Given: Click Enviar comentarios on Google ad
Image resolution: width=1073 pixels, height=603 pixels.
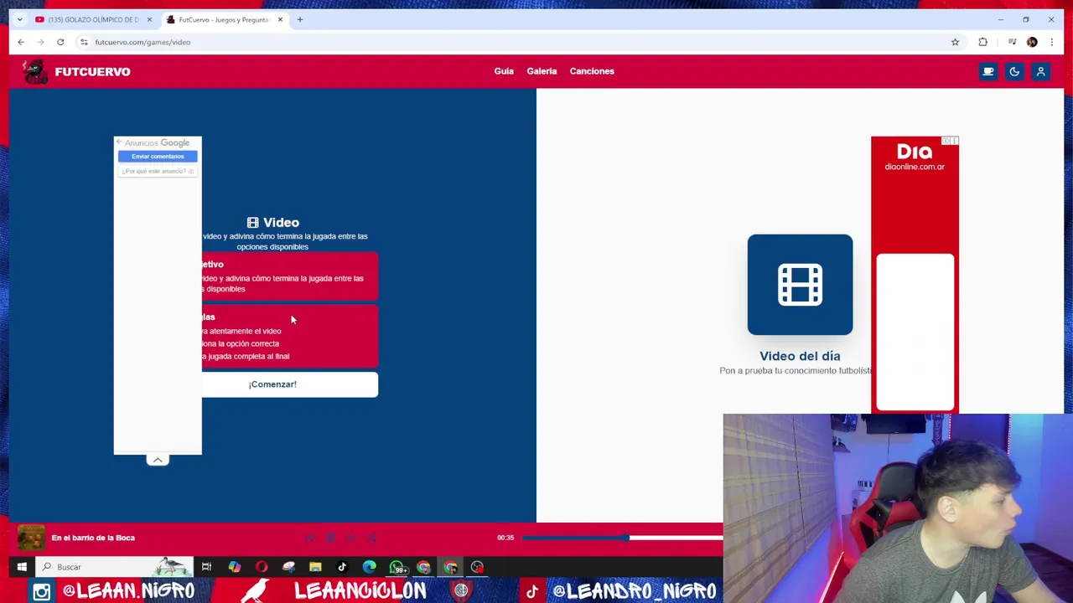Looking at the screenshot, I should [158, 157].
